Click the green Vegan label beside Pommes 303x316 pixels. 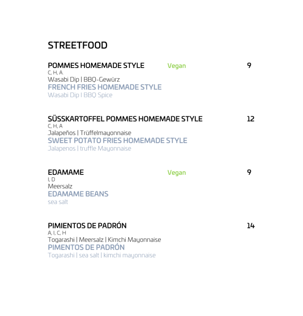click(176, 66)
